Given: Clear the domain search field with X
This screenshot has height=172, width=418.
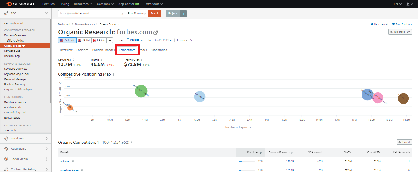Looking at the screenshot, I should [x=123, y=14].
